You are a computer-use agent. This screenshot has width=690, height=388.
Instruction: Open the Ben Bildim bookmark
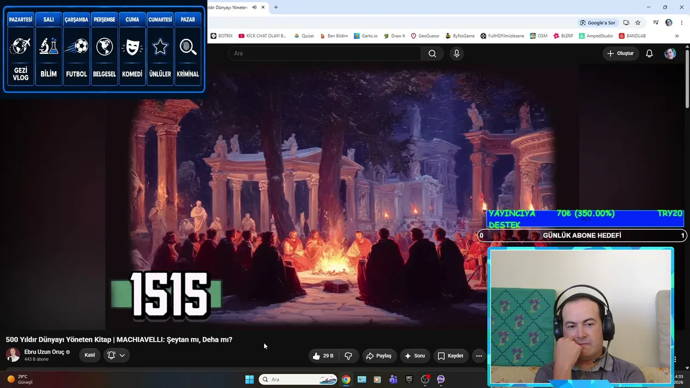tap(334, 36)
